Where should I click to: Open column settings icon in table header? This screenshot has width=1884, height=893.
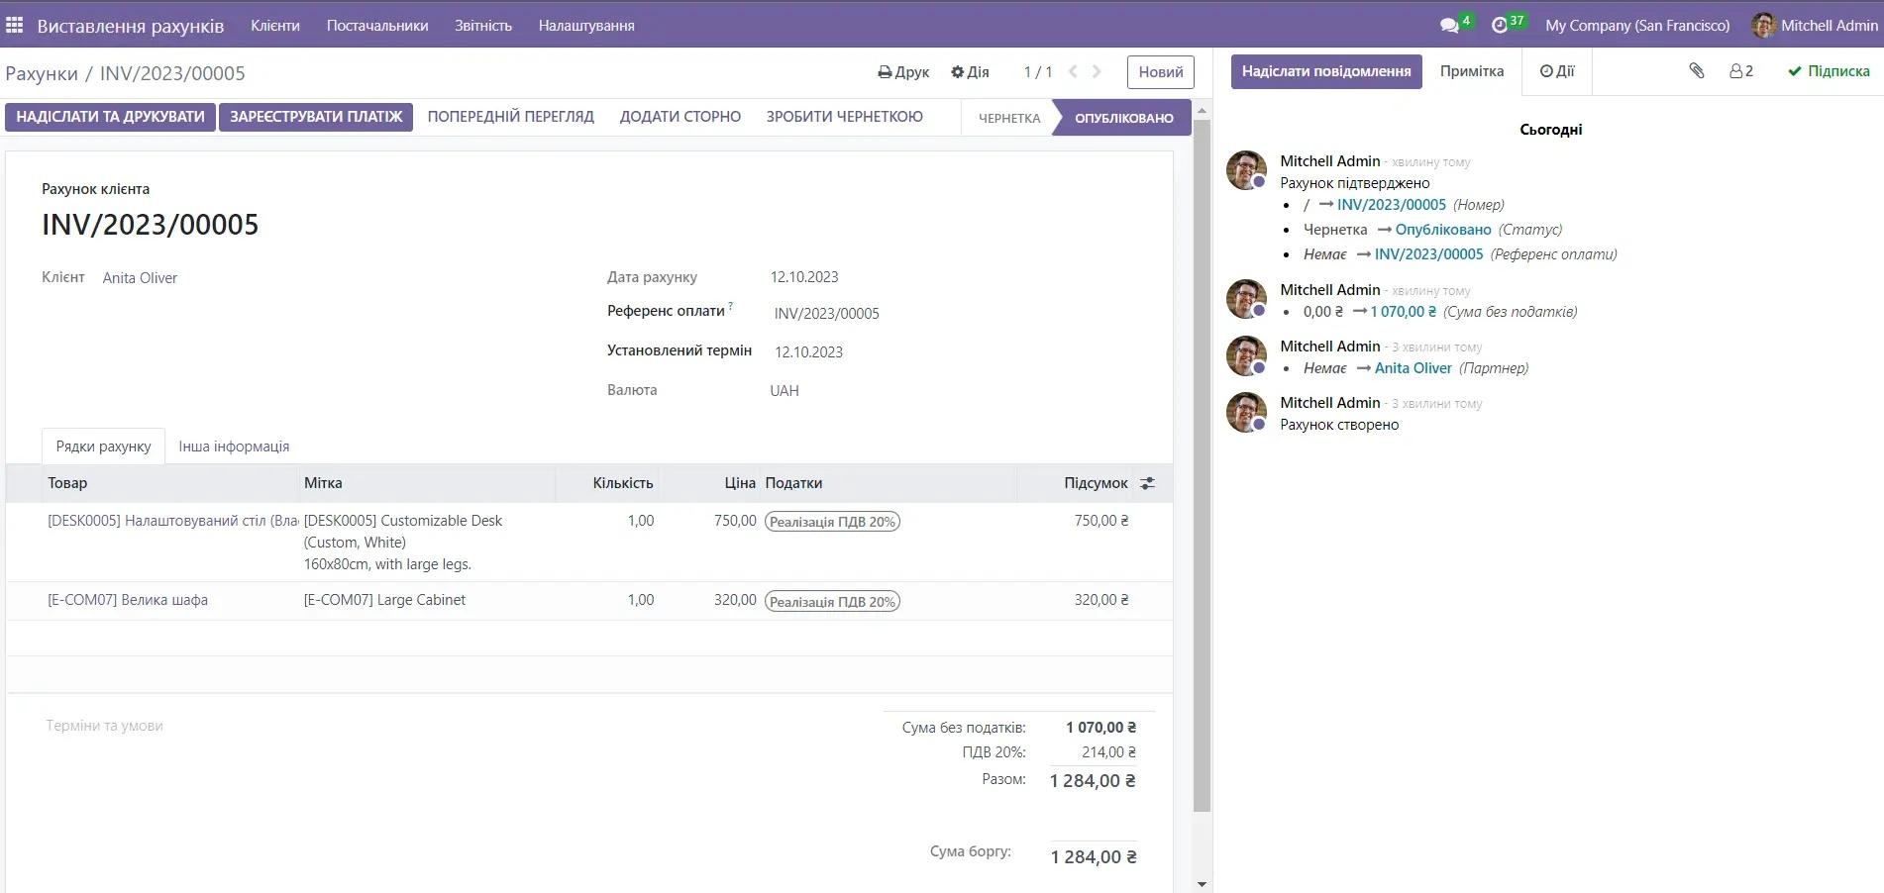[x=1147, y=483]
